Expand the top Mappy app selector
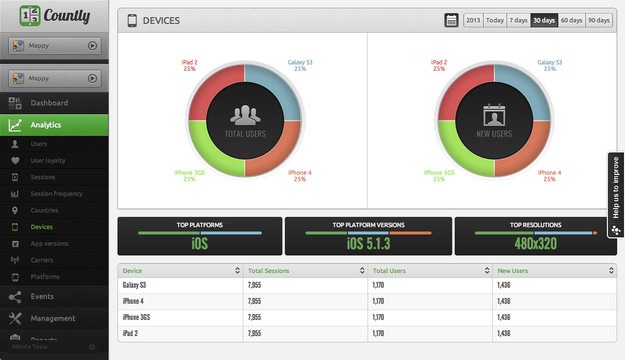625x360 pixels. [x=55, y=46]
